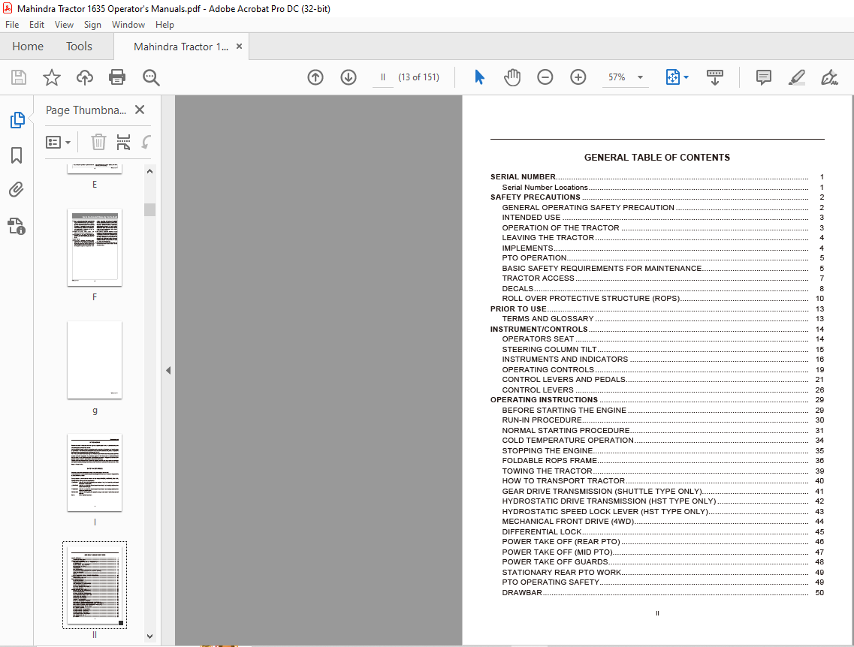854x647 pixels.
Task: Print the document
Action: 117,77
